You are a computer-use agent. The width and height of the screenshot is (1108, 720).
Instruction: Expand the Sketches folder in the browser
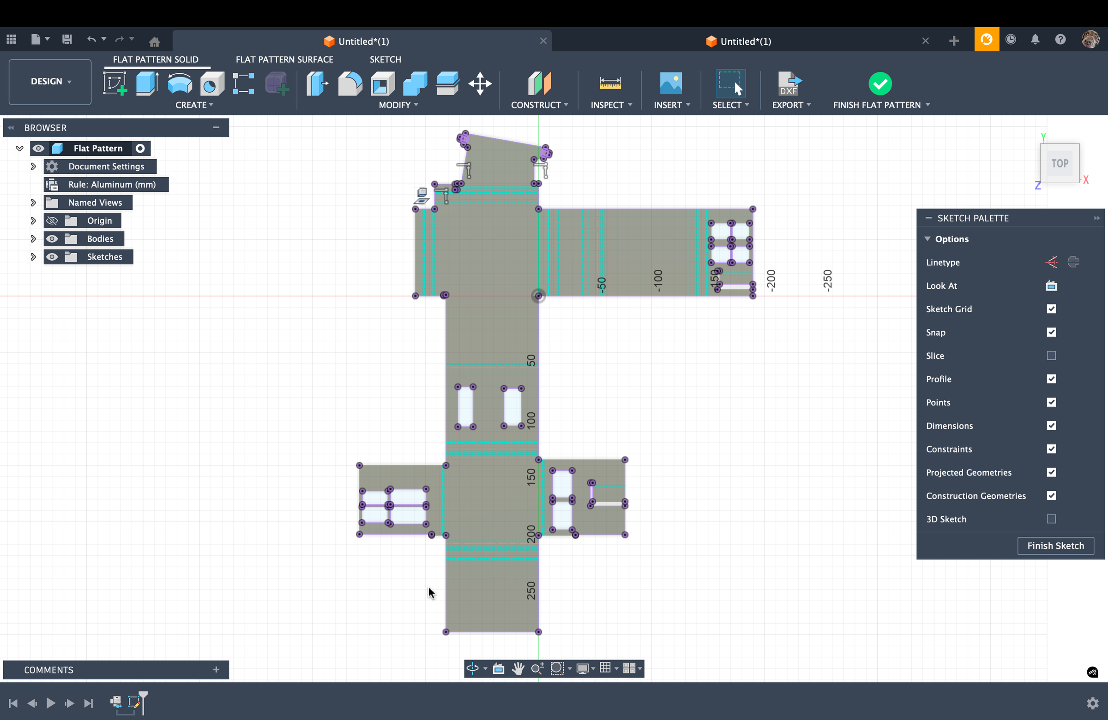point(33,256)
